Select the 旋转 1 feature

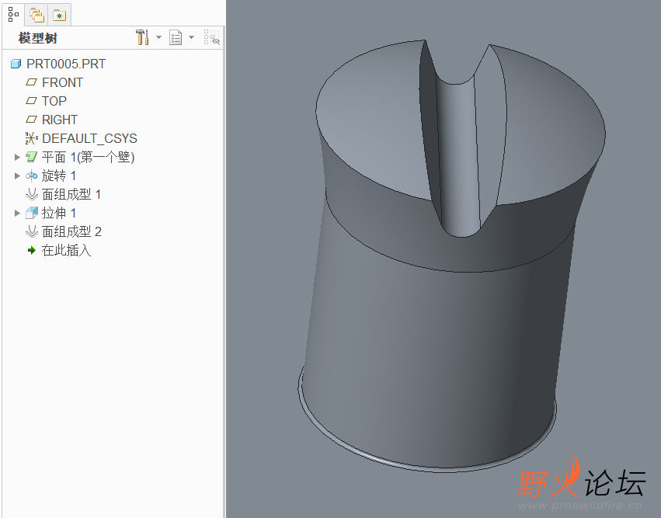point(58,176)
